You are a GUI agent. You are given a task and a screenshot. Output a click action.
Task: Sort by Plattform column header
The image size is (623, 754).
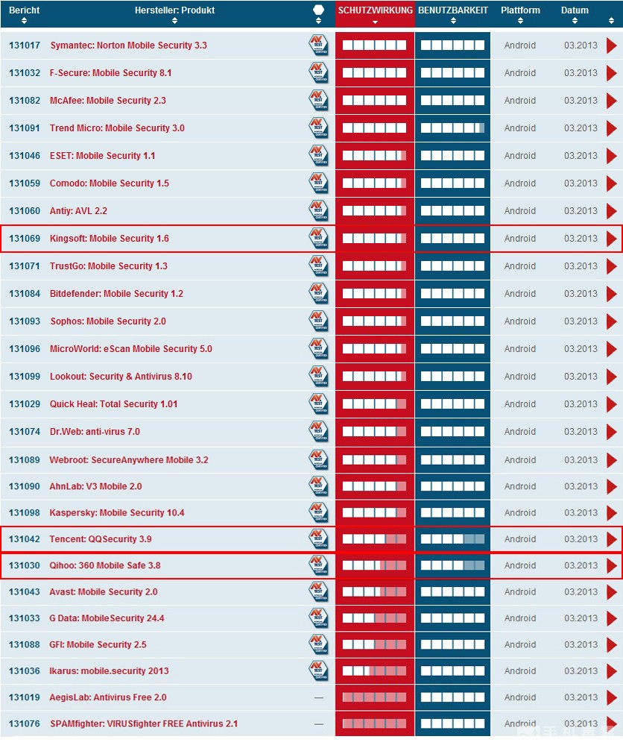click(x=520, y=14)
